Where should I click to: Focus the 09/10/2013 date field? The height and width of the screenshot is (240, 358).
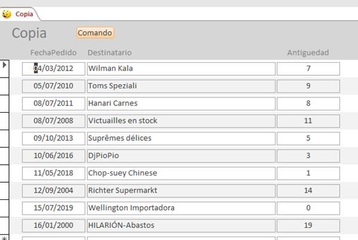pos(54,139)
